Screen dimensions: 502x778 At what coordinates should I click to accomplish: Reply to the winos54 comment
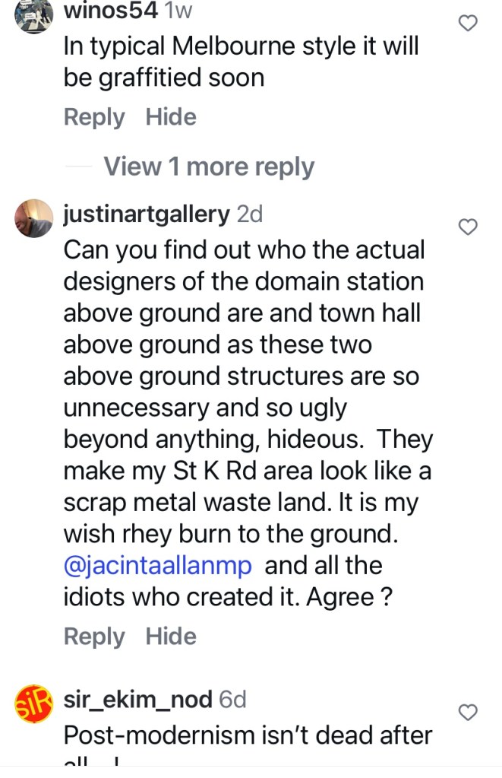click(94, 117)
